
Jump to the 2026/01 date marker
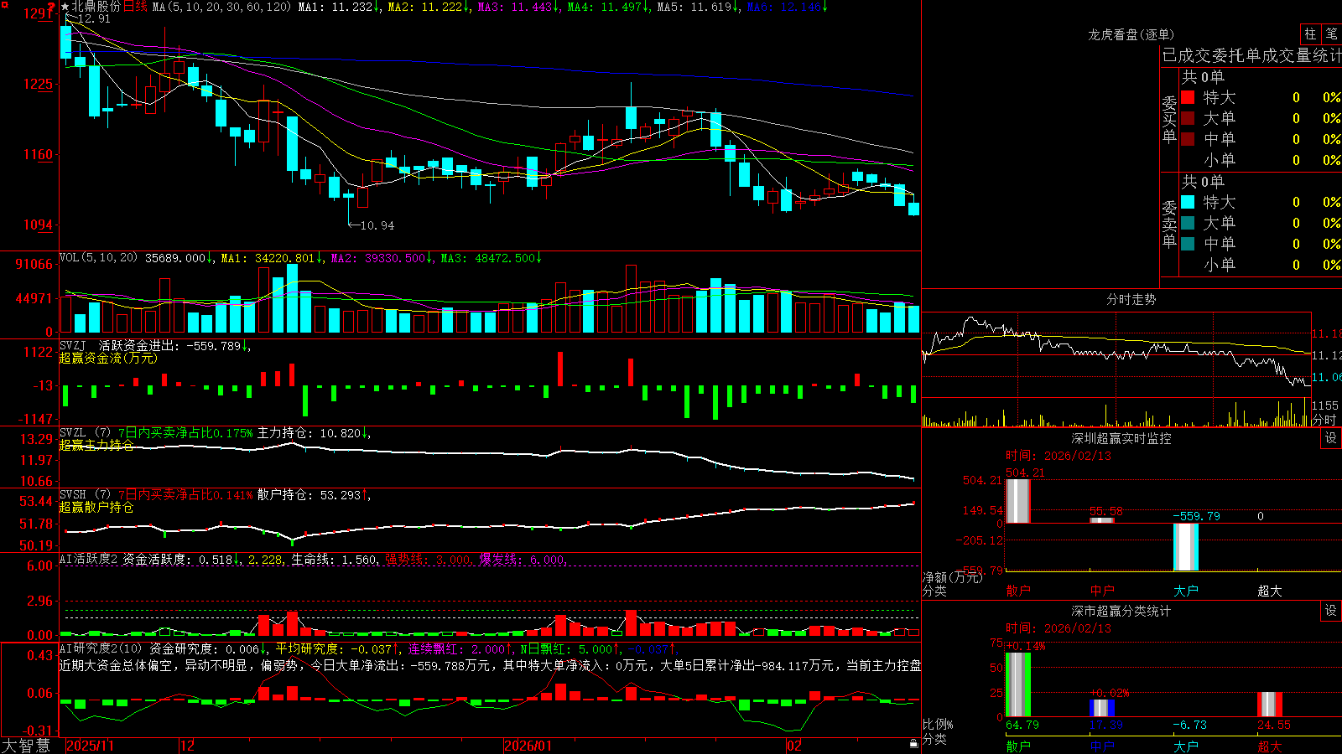528,746
